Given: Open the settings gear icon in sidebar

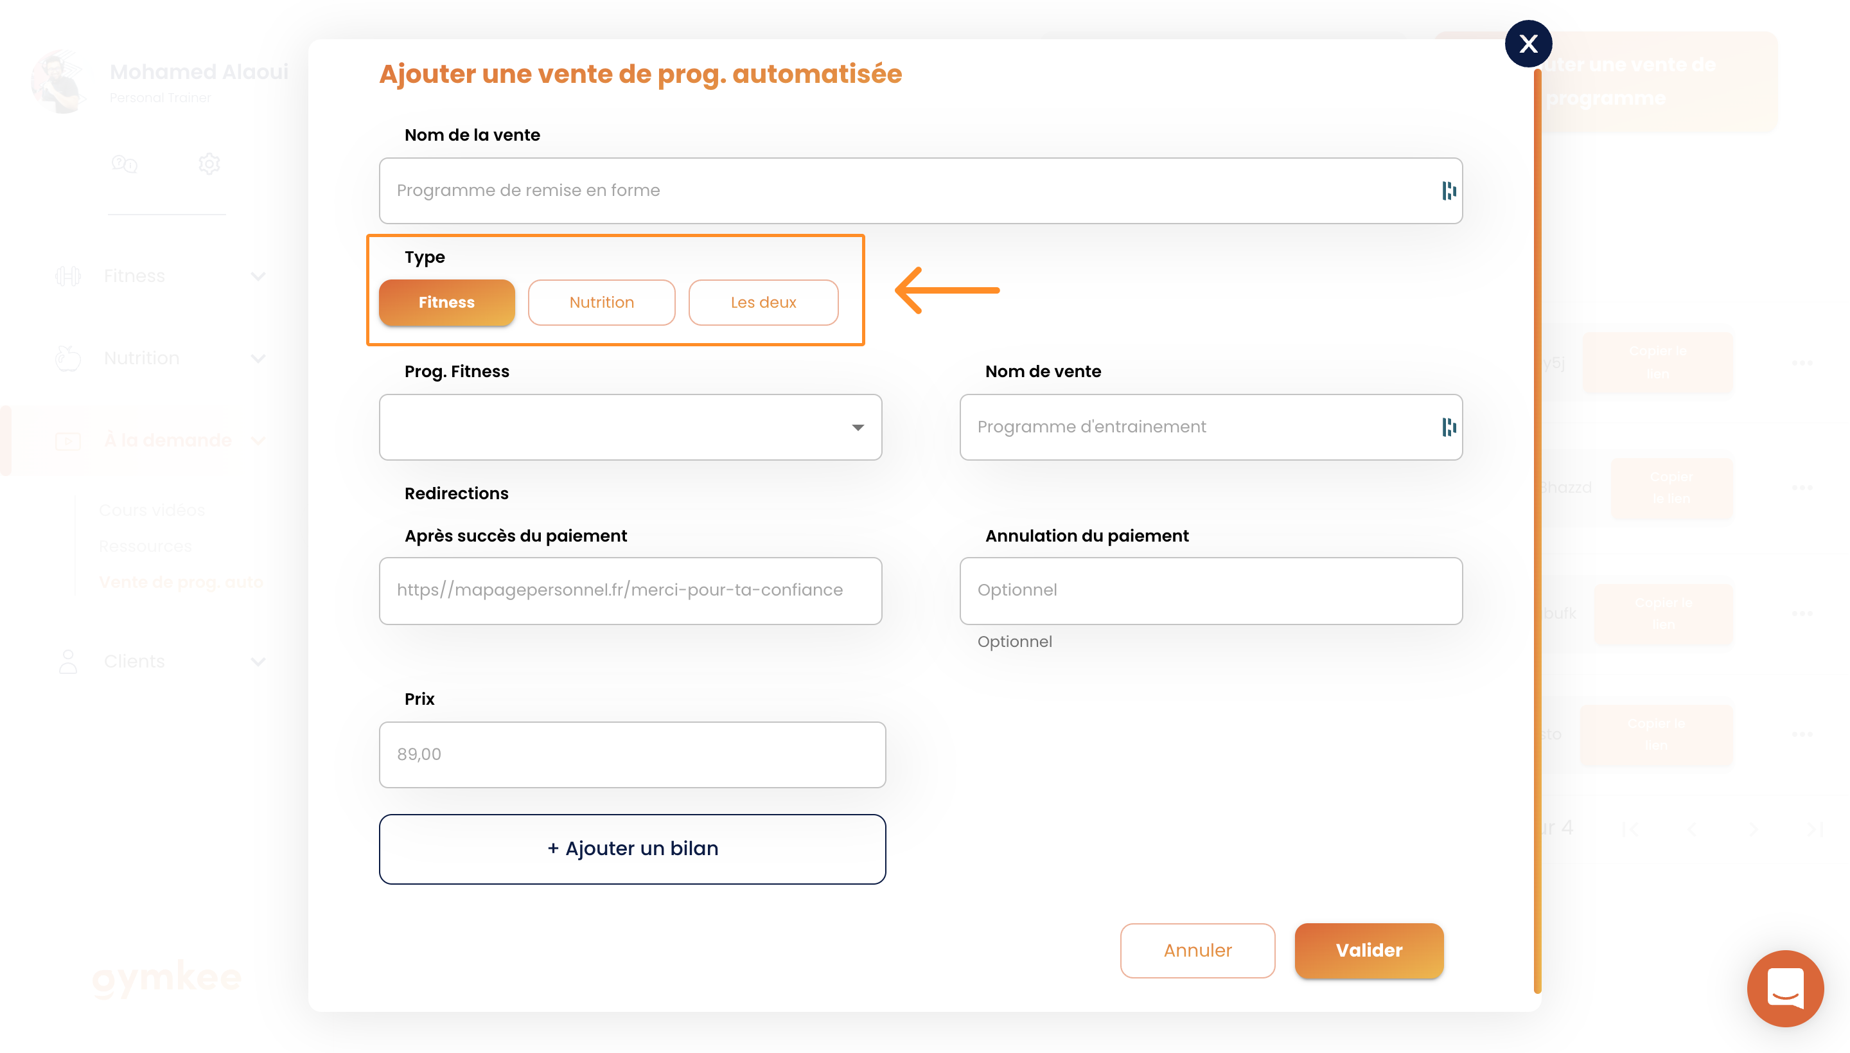Looking at the screenshot, I should (209, 164).
